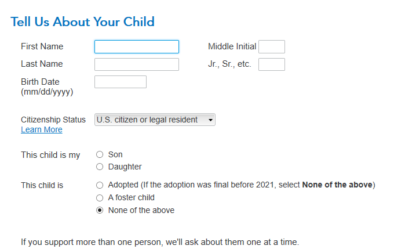Click the Tell Us About Your Child heading
Image resolution: width=416 pixels, height=249 pixels.
pos(83,22)
